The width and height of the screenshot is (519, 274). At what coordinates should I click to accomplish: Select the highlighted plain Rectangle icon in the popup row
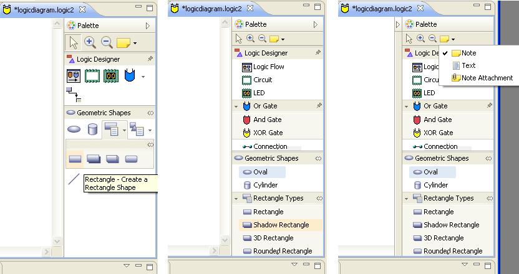tap(75, 159)
